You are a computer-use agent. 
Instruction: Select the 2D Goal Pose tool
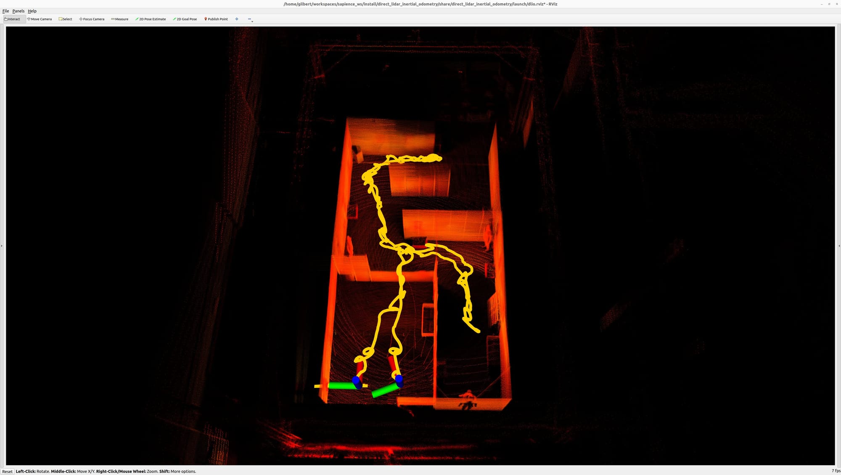click(185, 19)
